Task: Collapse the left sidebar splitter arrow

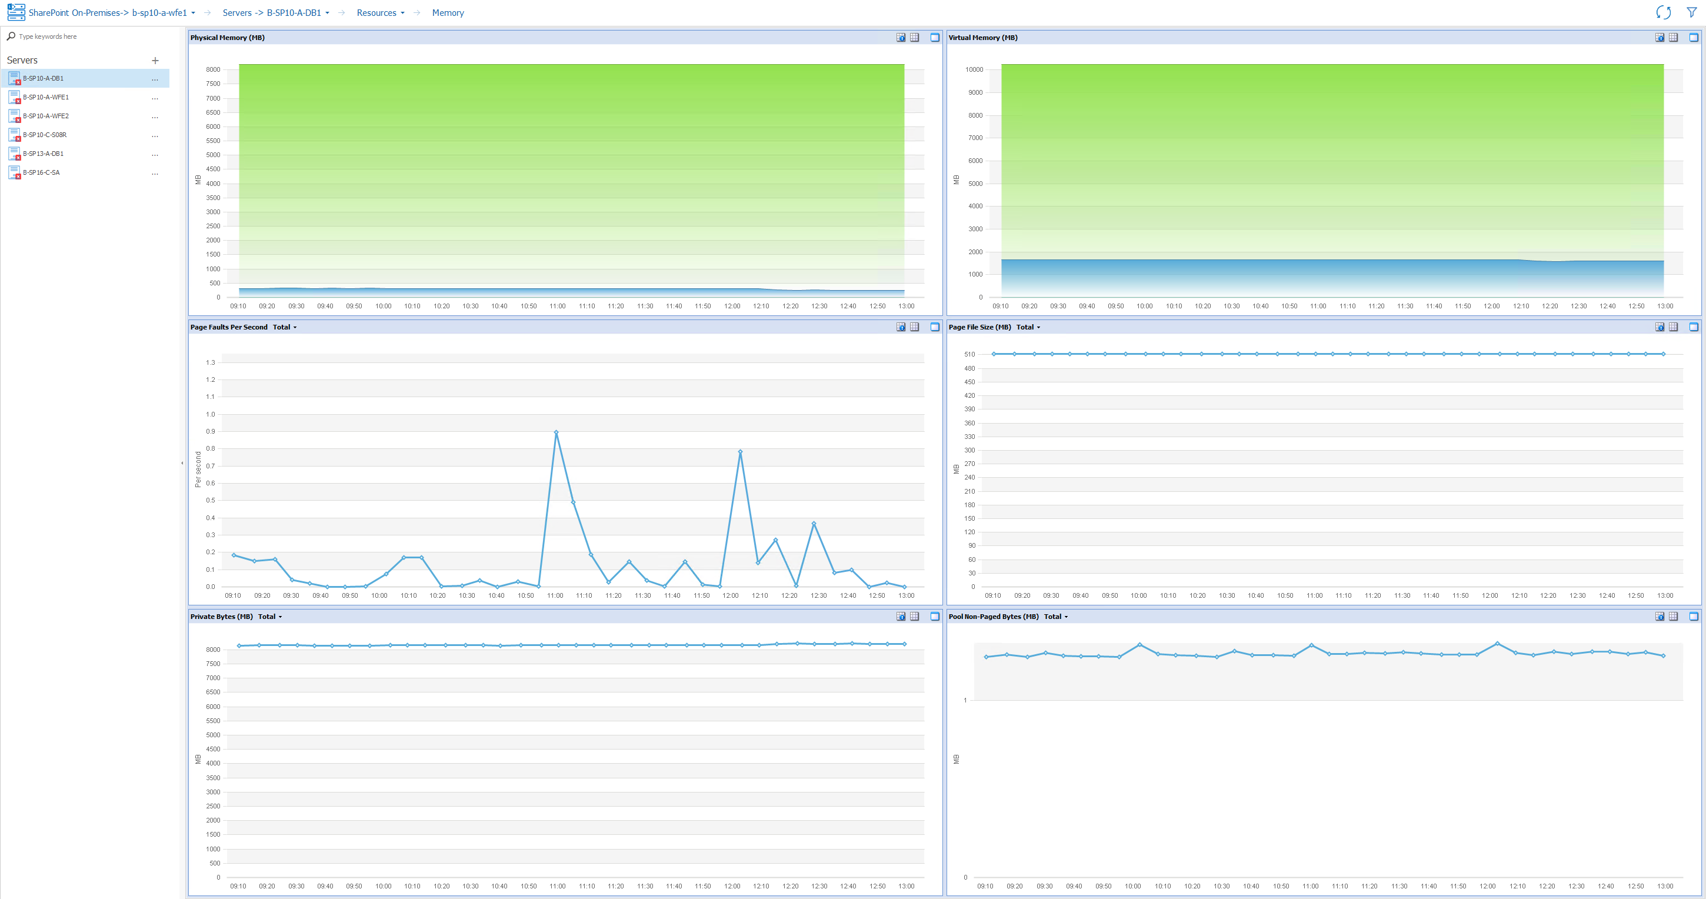Action: (x=182, y=463)
